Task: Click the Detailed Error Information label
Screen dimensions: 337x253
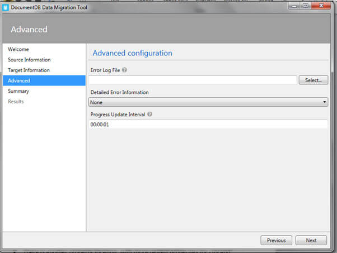Action: (x=119, y=92)
